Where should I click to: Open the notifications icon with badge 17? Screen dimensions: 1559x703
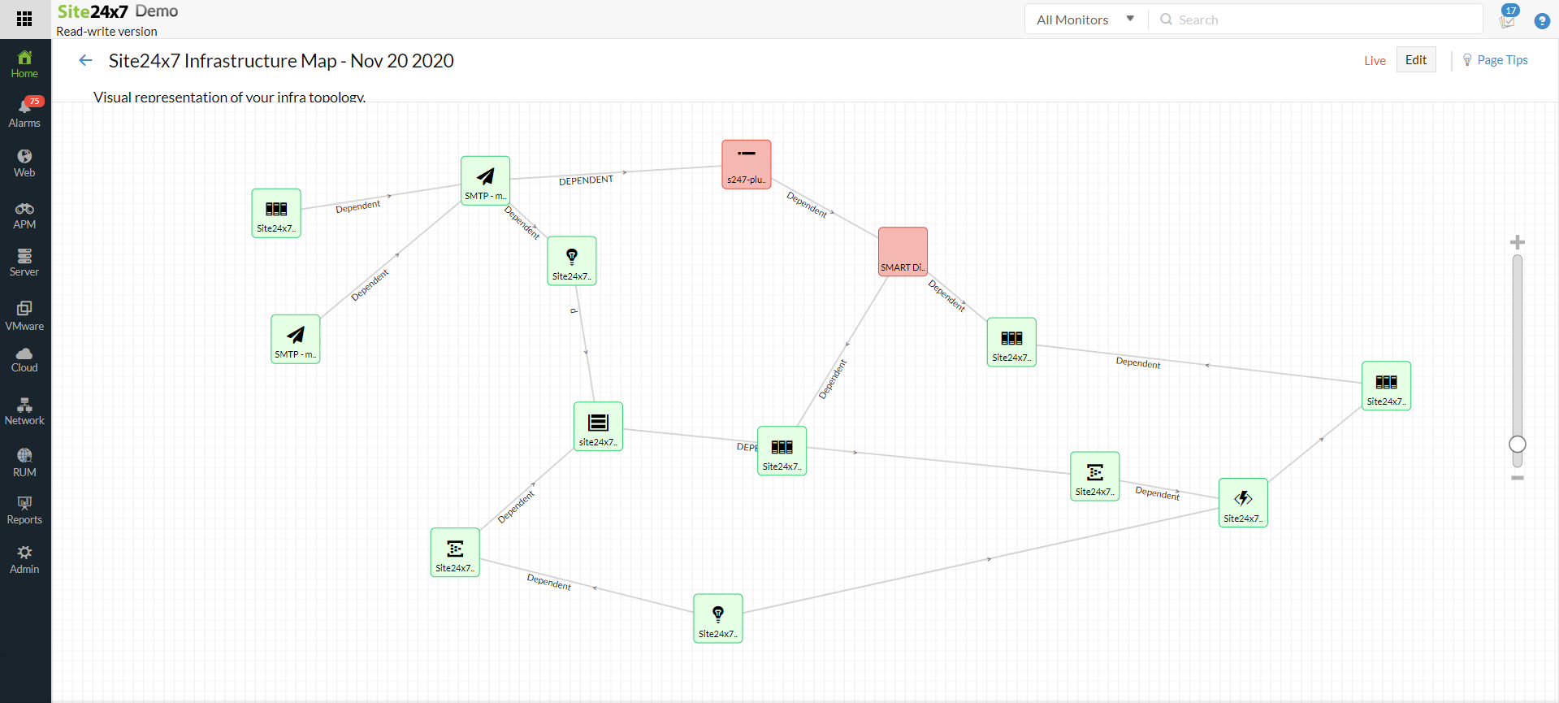(x=1508, y=19)
